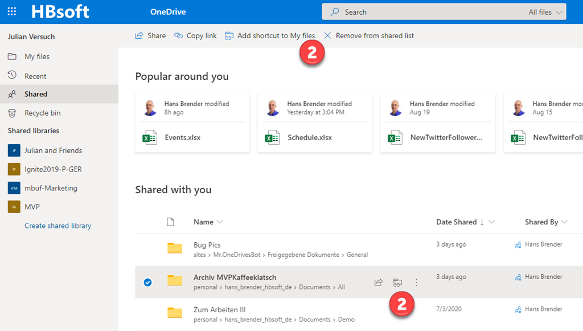Open the app launcher waffle icon
This screenshot has height=331, width=583.
click(x=12, y=12)
